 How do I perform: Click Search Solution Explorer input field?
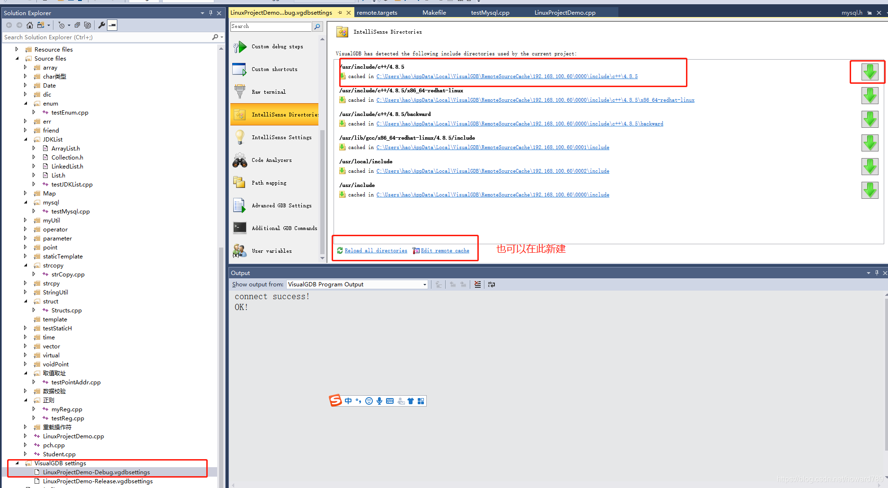[107, 37]
